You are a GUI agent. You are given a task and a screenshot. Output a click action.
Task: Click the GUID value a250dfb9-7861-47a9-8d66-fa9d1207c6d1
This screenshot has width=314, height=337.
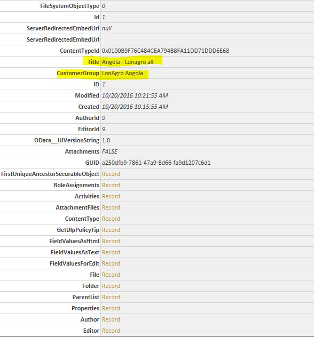pyautogui.click(x=156, y=163)
